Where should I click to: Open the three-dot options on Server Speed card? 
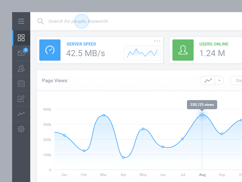tap(157, 41)
